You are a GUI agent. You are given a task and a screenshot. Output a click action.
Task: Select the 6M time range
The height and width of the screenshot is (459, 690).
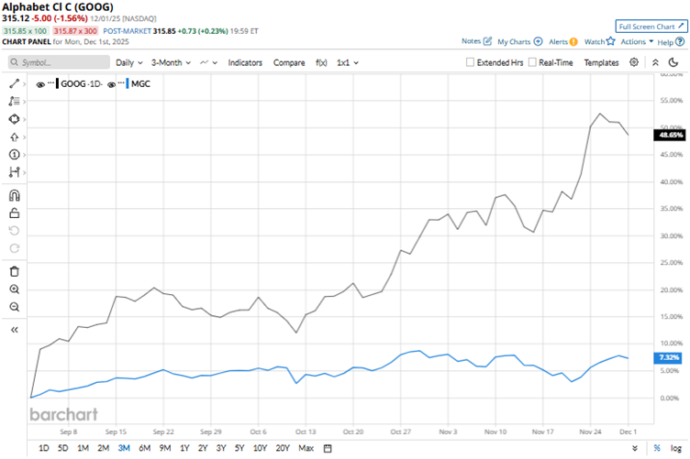click(144, 448)
